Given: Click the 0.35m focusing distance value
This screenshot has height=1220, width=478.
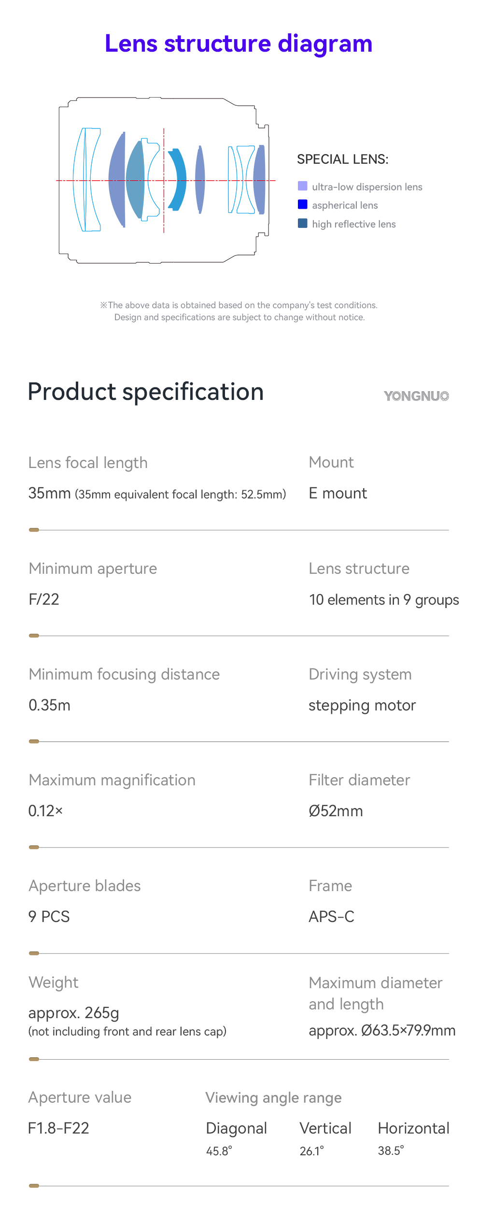Looking at the screenshot, I should [49, 705].
